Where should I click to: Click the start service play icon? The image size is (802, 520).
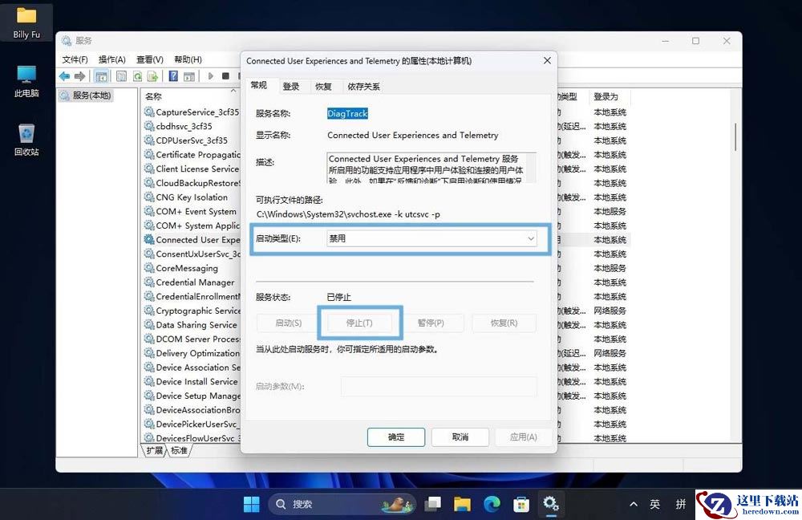pyautogui.click(x=210, y=76)
